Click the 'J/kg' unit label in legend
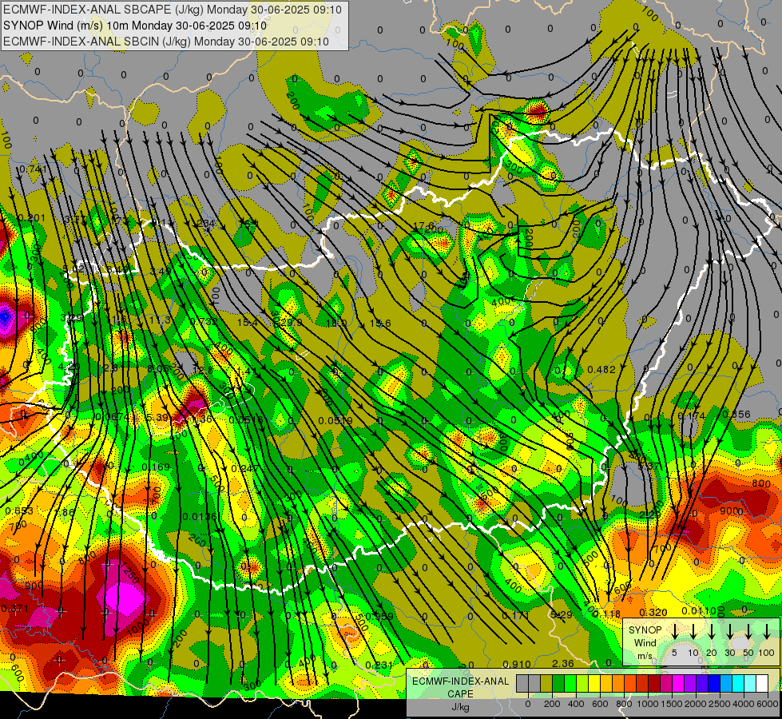The width and height of the screenshot is (782, 719). [461, 707]
